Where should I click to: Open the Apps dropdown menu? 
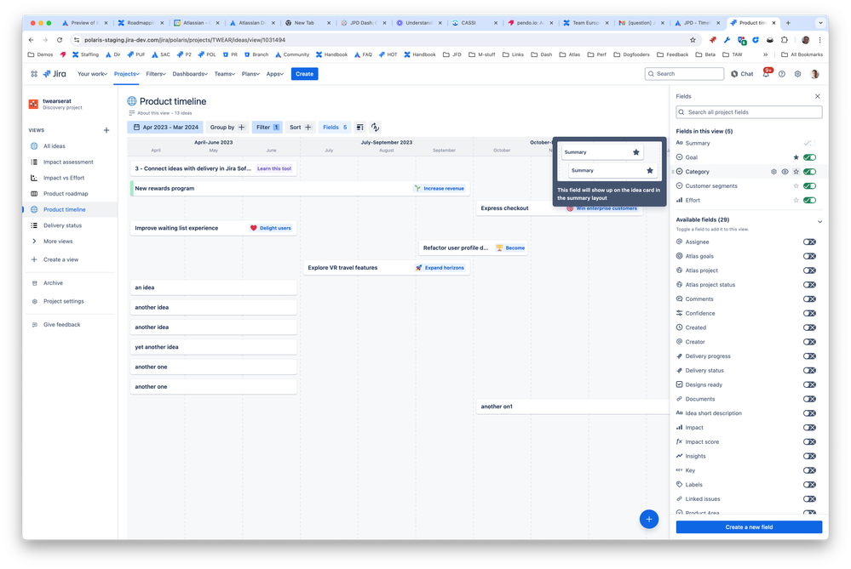coord(274,74)
